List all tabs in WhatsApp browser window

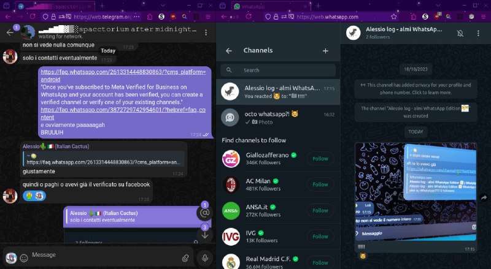[x=438, y=6]
